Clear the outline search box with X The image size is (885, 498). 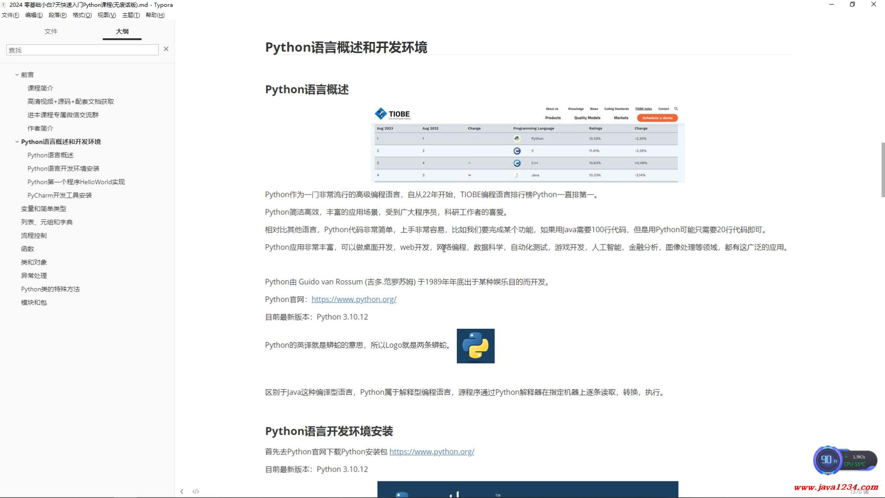click(x=166, y=49)
